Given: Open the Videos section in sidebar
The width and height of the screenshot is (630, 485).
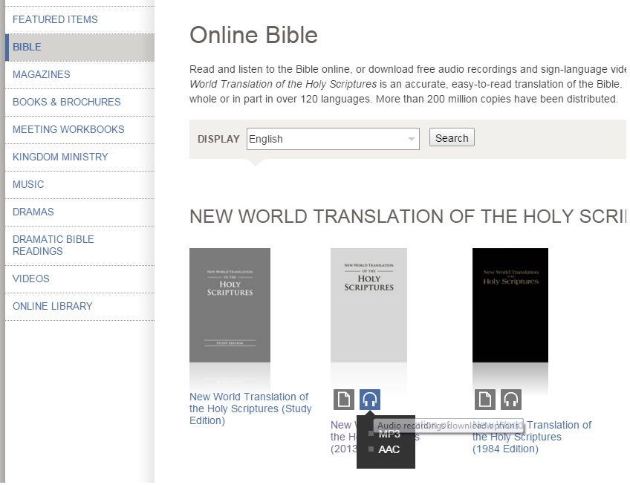Looking at the screenshot, I should click(x=31, y=279).
